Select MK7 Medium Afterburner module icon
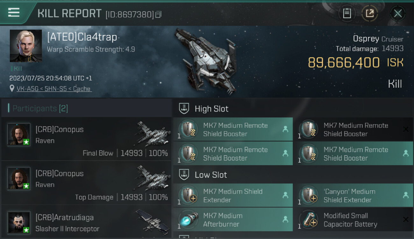This screenshot has width=414, height=239. [x=189, y=220]
